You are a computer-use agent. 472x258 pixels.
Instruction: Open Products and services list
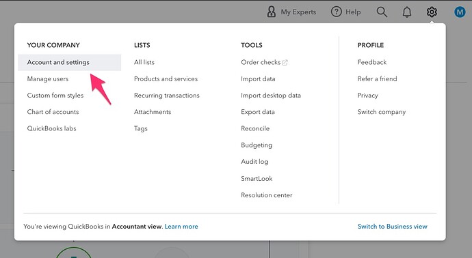[x=166, y=79]
